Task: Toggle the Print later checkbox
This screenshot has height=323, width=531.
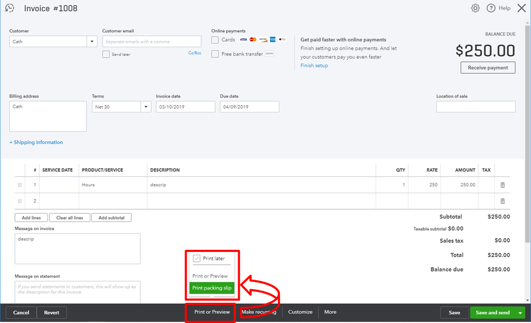Action: point(197,258)
